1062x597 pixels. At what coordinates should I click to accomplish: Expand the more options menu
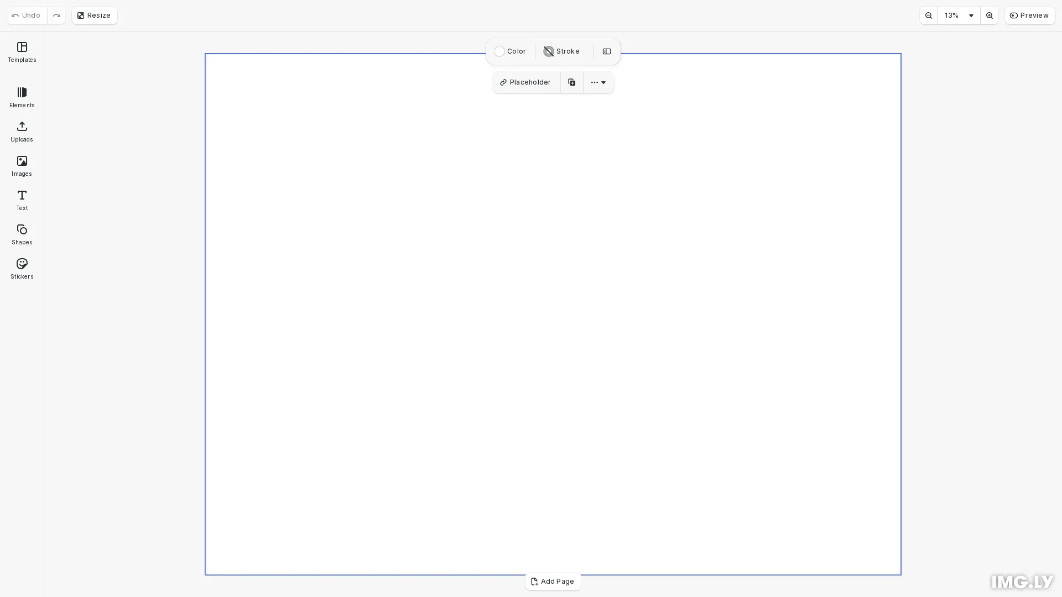[598, 82]
